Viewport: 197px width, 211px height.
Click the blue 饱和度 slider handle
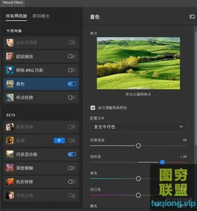click(x=162, y=162)
